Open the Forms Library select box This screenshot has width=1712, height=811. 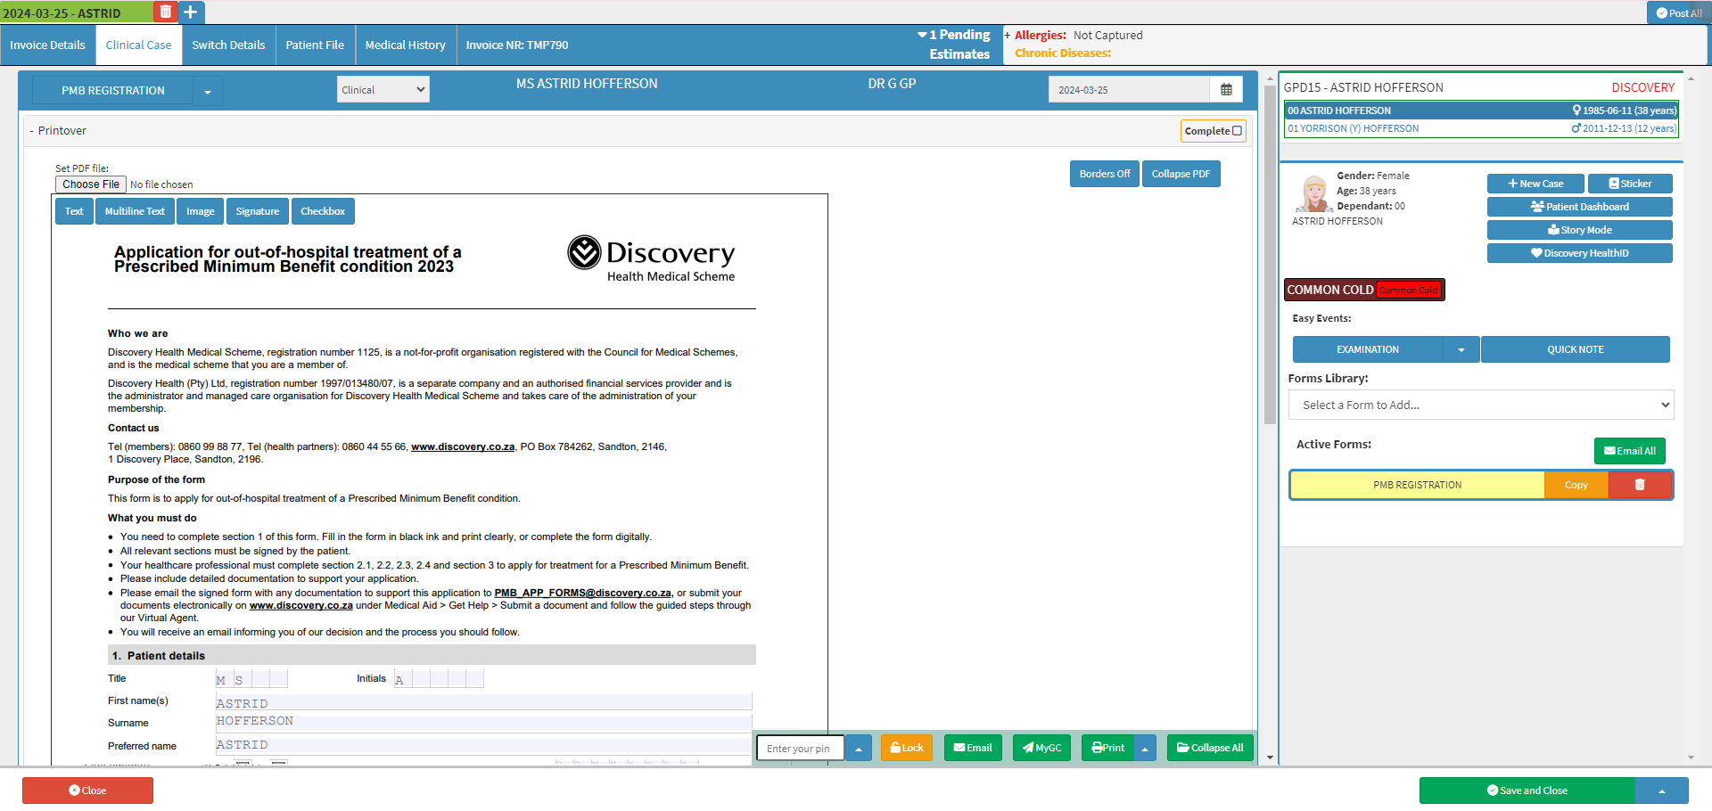pos(1481,405)
